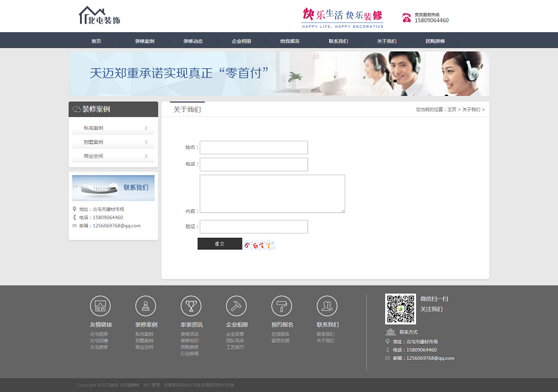Refresh the captcha verification image
Screen dimensions: 558x392
point(258,245)
